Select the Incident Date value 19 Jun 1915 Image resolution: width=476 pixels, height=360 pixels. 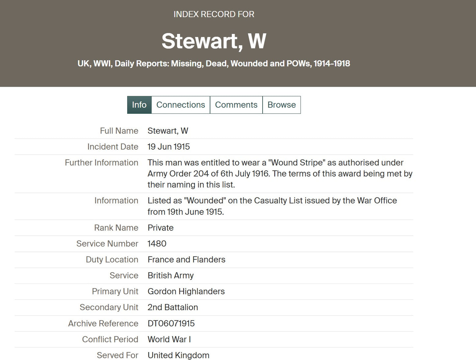pos(169,147)
